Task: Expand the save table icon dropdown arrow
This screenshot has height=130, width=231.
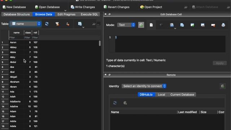Action: pyautogui.click(x=83, y=27)
